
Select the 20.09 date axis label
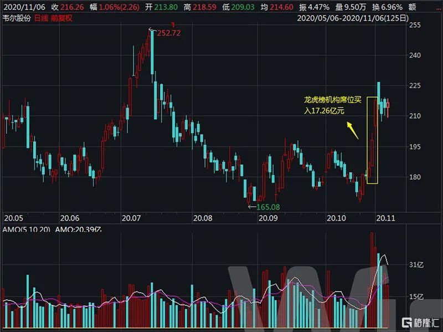click(268, 218)
